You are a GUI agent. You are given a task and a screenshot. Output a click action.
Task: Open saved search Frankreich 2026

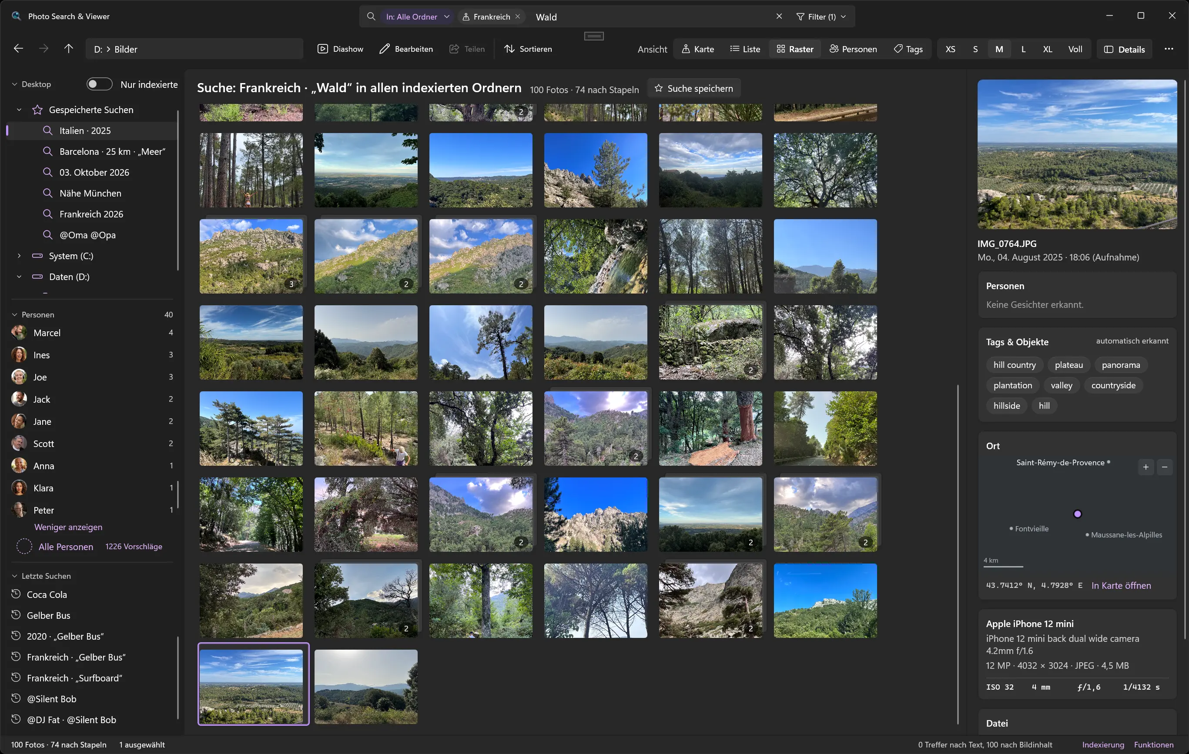click(x=92, y=214)
